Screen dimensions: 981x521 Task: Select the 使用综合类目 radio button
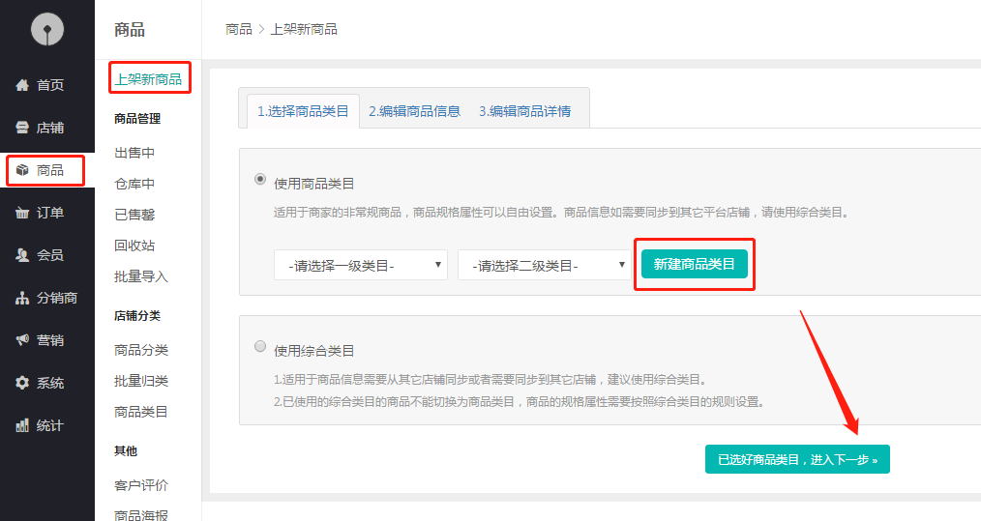coord(259,346)
